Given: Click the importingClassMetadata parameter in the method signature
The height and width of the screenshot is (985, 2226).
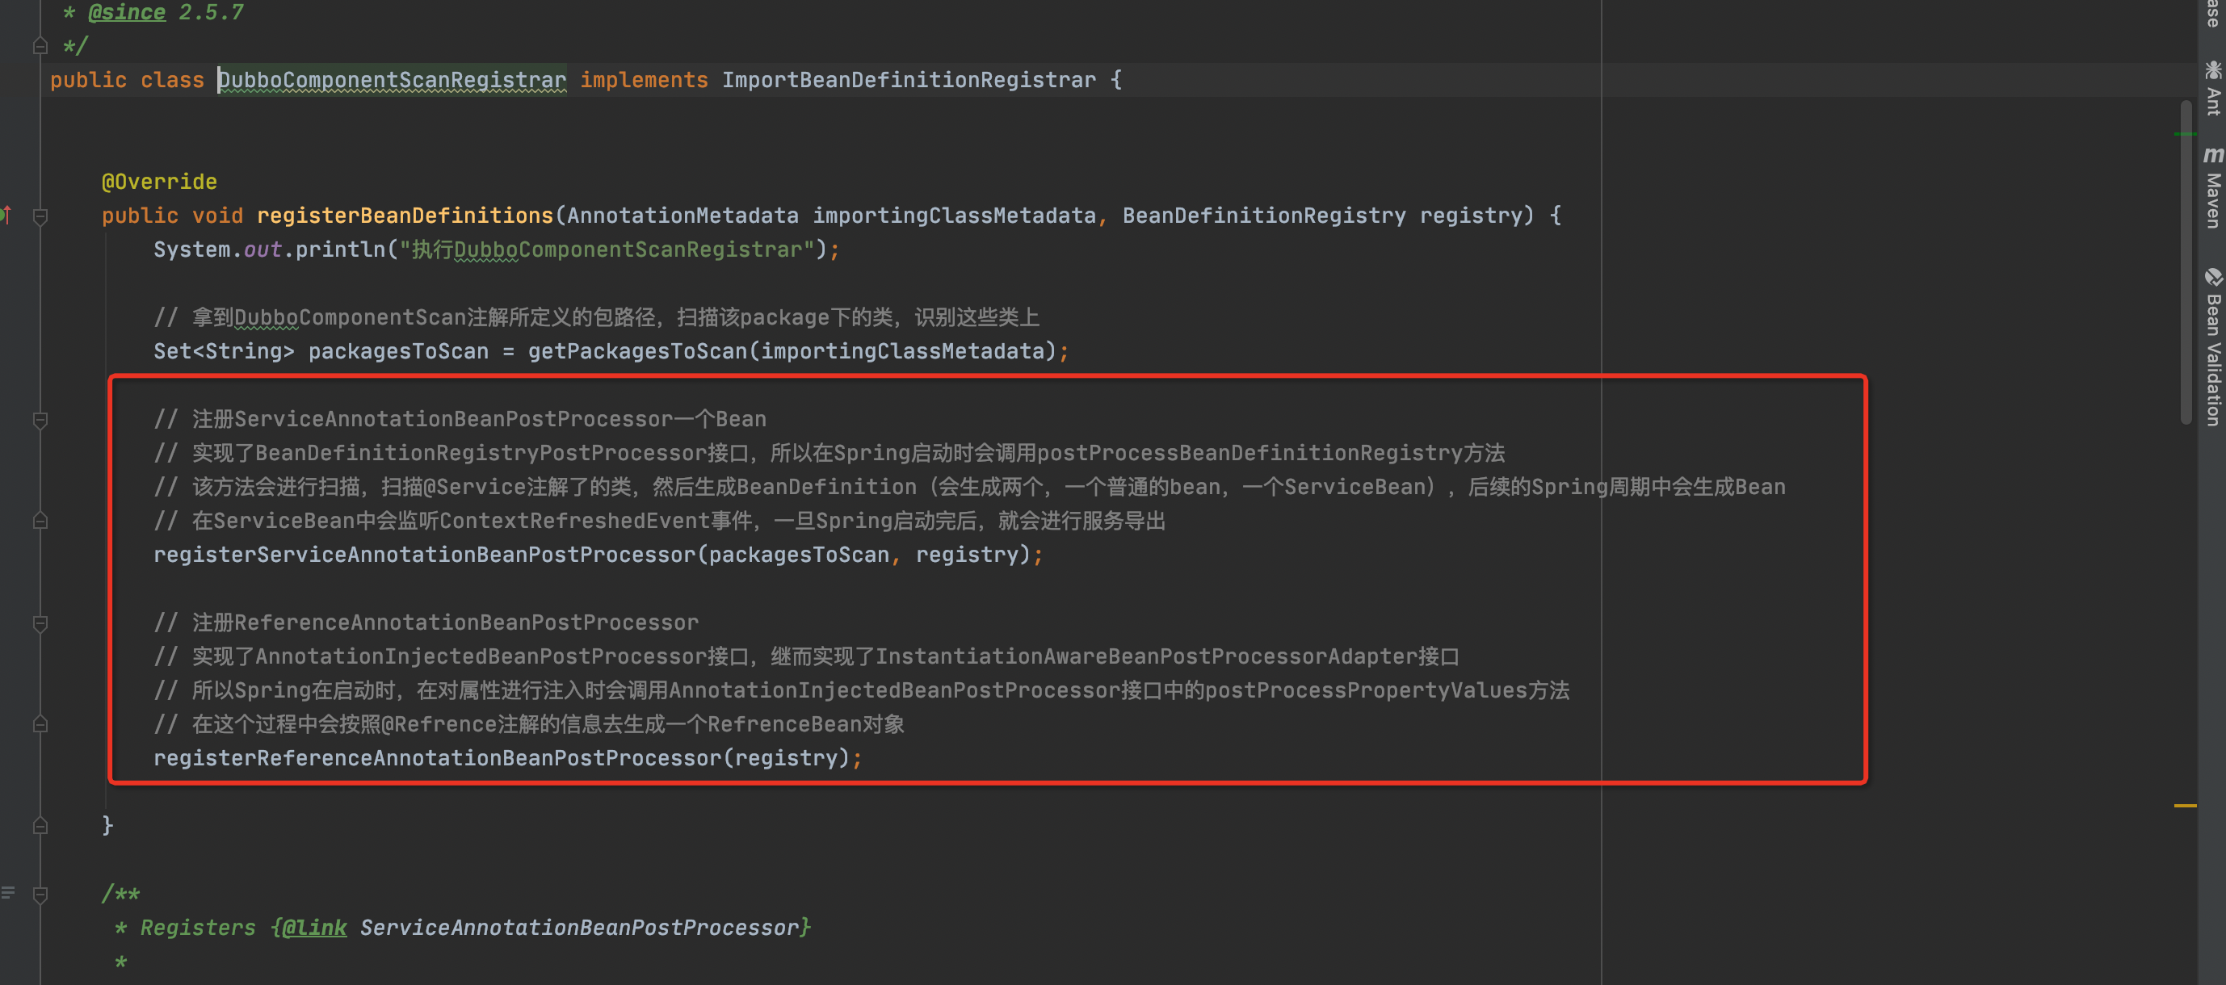Looking at the screenshot, I should (x=954, y=215).
